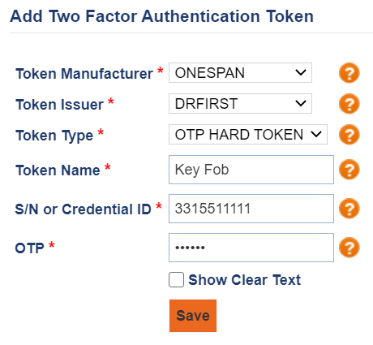The image size is (373, 345).
Task: Open the OTP HARD TOKEN type dropdown
Action: pyautogui.click(x=248, y=135)
